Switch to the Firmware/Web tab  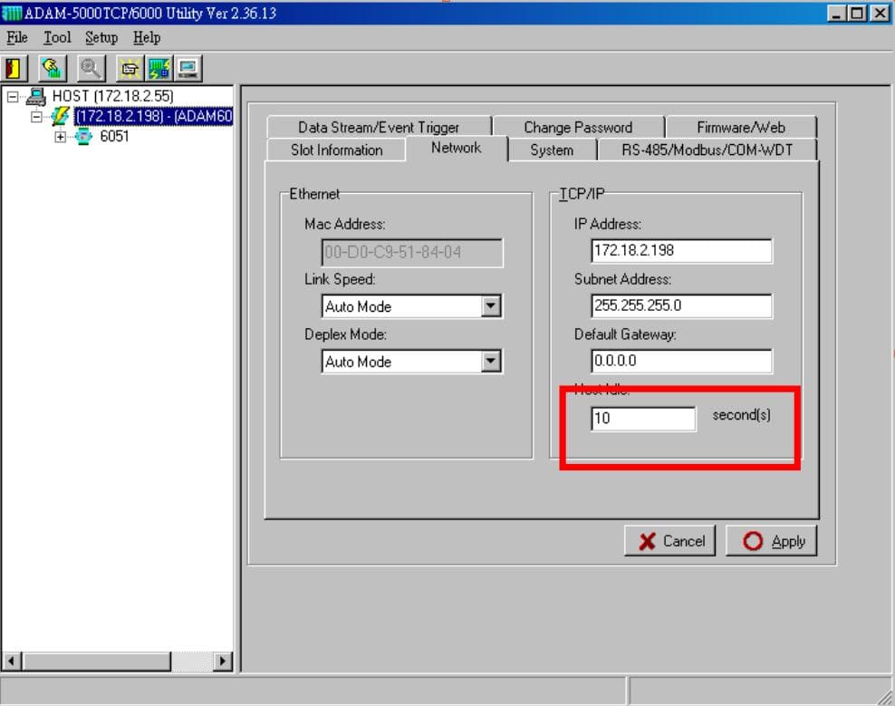pos(741,127)
